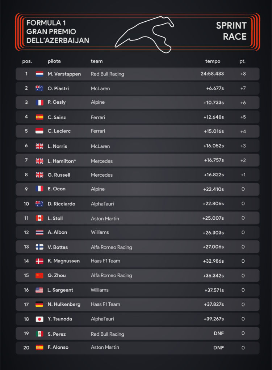Viewport: 272px width, 370px height.
Task: Click the Mexican flag next to S. Perez
Action: click(x=39, y=334)
